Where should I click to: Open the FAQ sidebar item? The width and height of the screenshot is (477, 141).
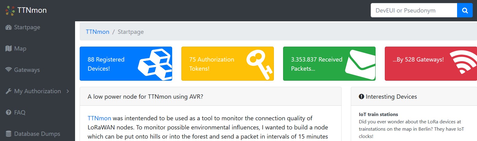click(20, 113)
